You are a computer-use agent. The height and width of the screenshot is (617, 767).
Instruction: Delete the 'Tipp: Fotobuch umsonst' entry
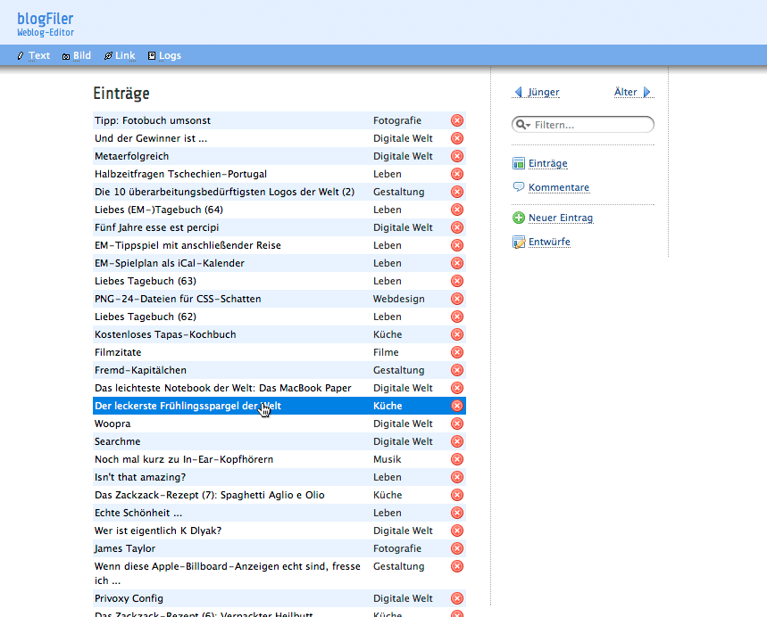(457, 120)
